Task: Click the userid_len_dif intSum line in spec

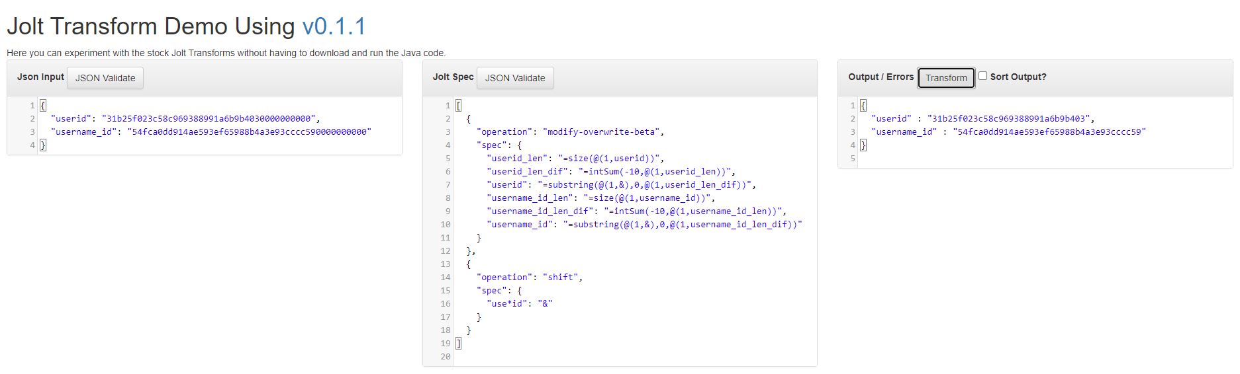Action: click(x=611, y=172)
